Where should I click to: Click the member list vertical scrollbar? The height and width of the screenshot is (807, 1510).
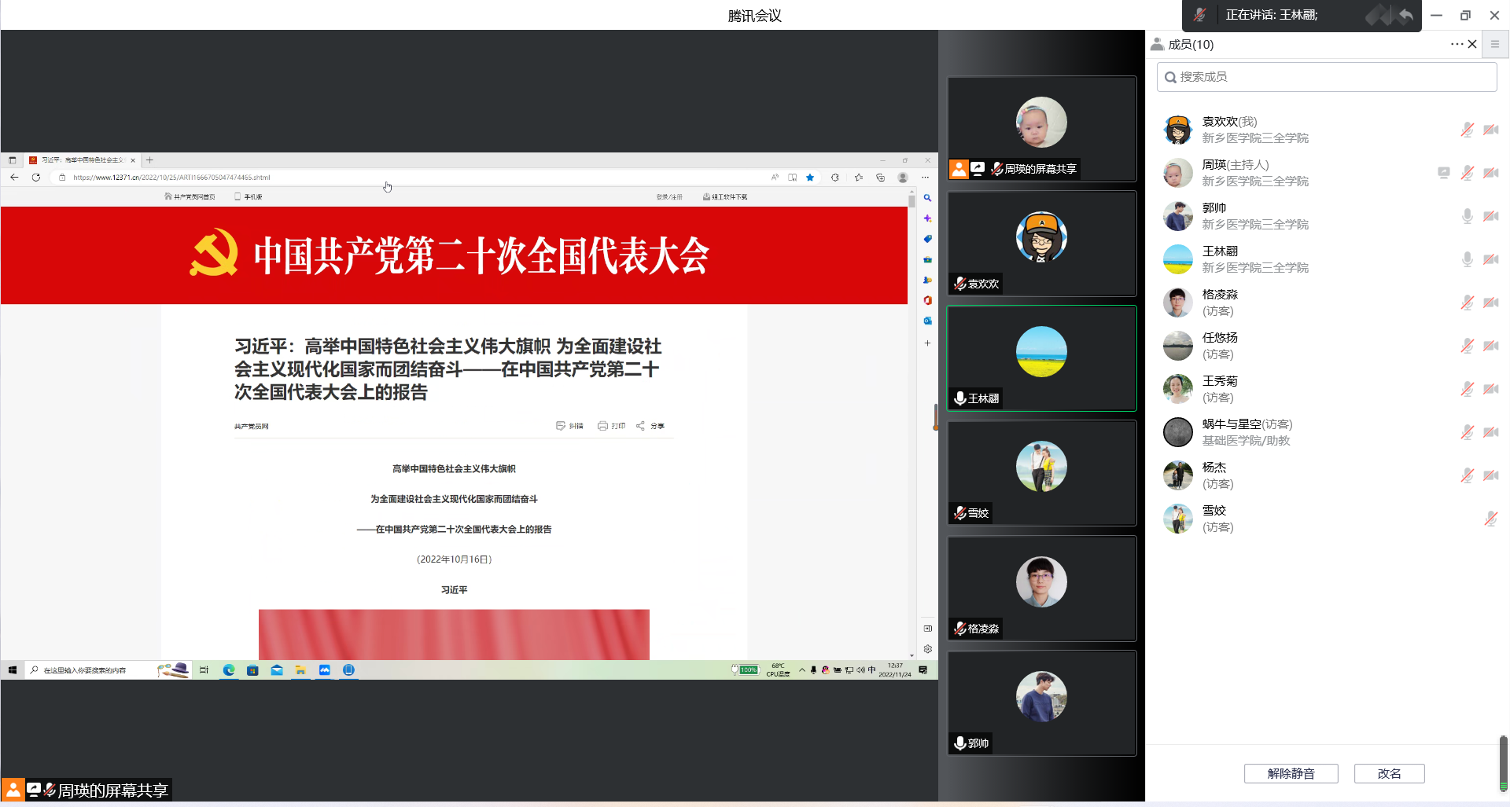[1503, 762]
